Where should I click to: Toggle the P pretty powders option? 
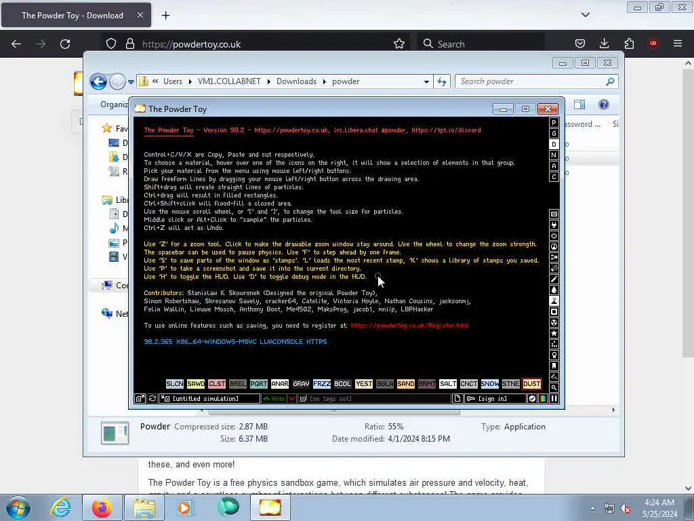(554, 123)
